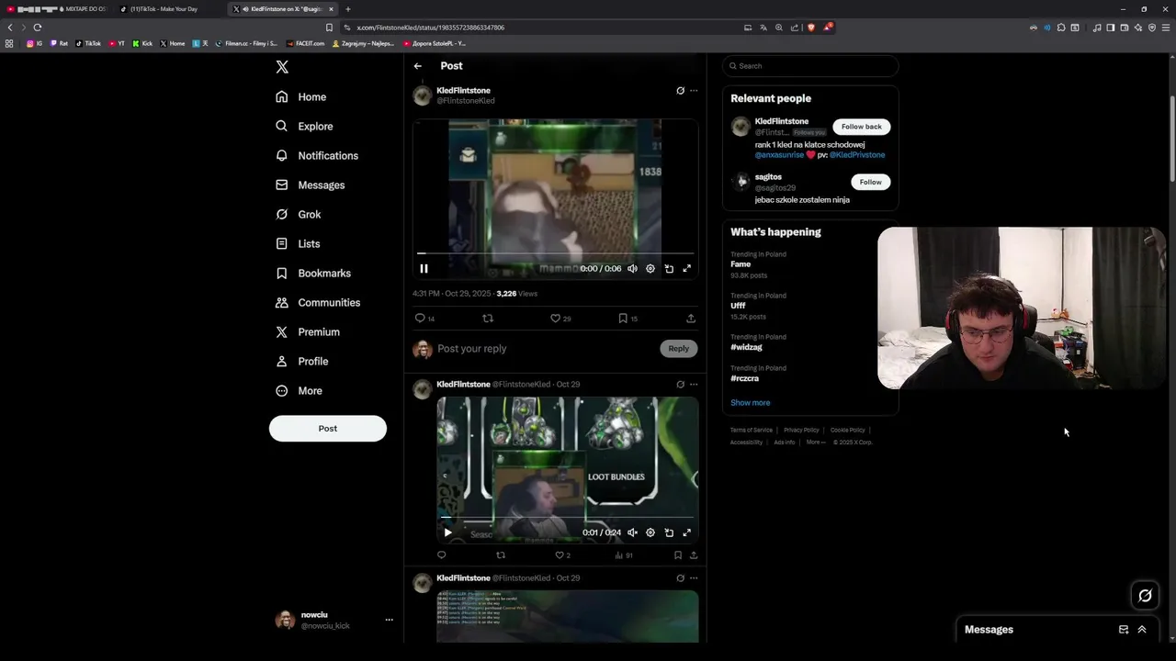Open Loot Bundles video settings gear
The image size is (1176, 661).
pos(650,532)
